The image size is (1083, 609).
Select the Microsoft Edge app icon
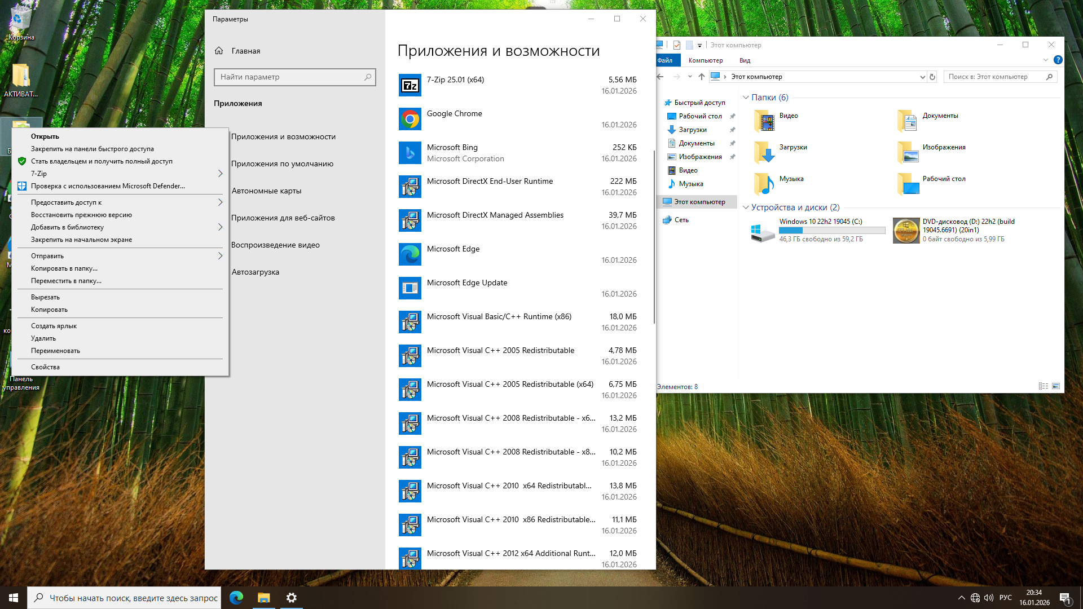tap(410, 254)
